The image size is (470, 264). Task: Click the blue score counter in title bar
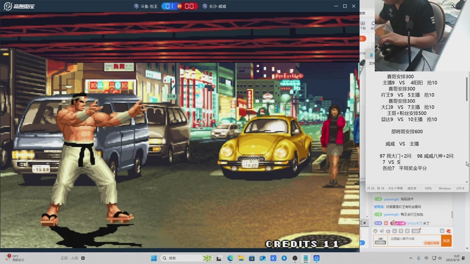(169, 6)
